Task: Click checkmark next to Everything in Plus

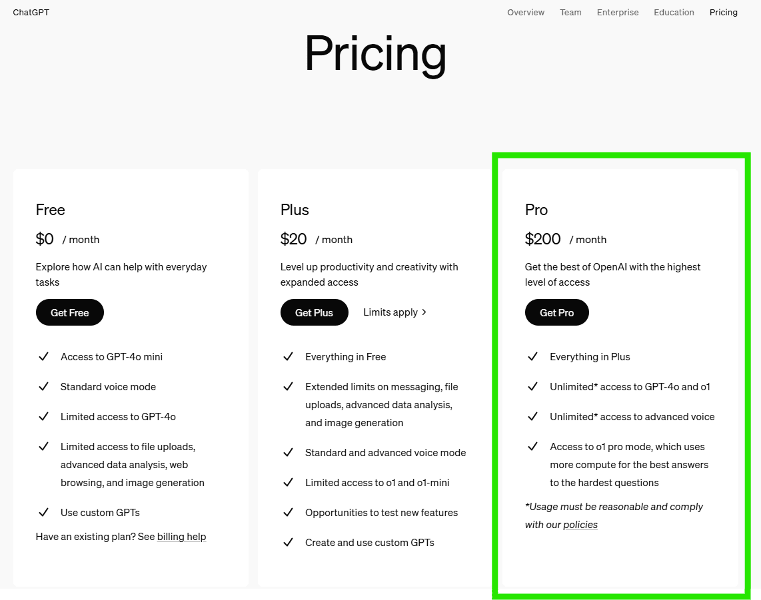Action: pyautogui.click(x=532, y=357)
